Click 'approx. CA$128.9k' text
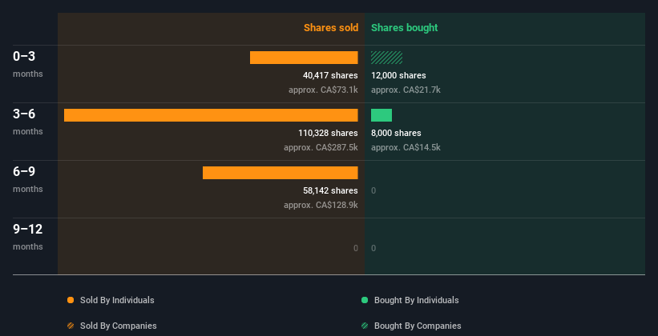Screen dimensions: 658x336 click(x=321, y=205)
